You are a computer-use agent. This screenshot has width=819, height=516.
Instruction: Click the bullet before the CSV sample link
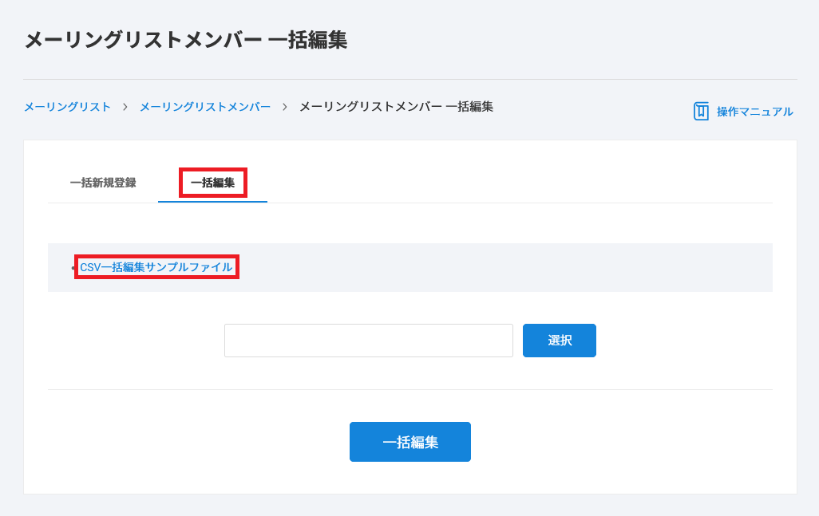[73, 268]
